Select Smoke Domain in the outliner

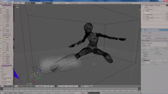pyautogui.click(x=150, y=18)
